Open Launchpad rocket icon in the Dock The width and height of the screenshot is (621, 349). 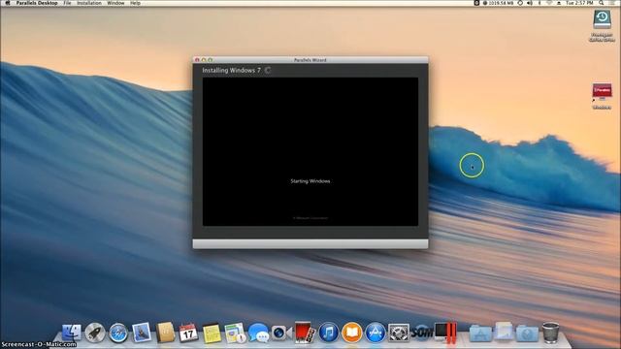tap(95, 333)
